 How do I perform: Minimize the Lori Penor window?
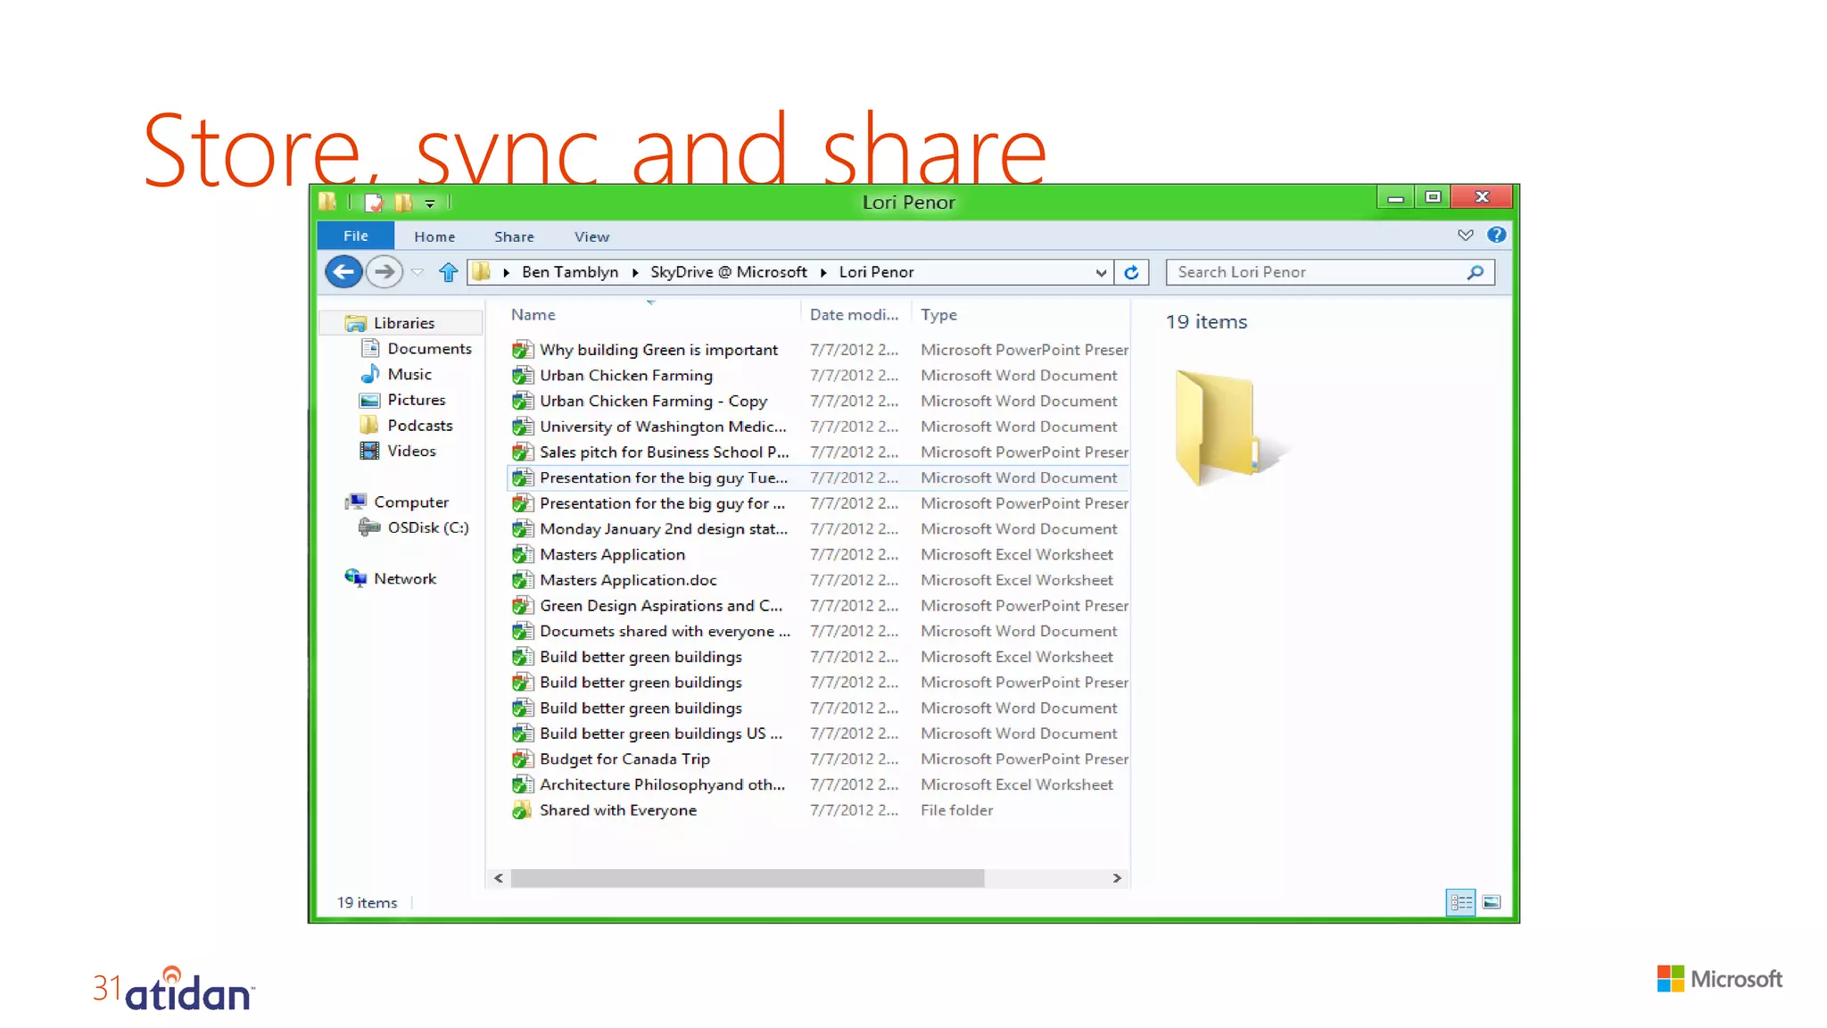click(x=1395, y=197)
